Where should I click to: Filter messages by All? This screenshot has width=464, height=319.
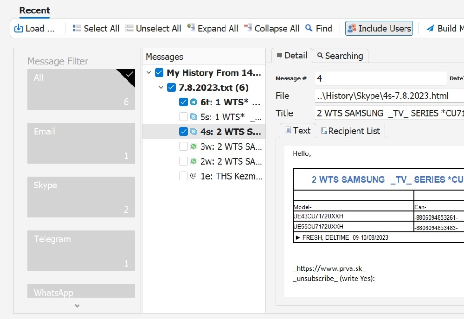point(81,89)
